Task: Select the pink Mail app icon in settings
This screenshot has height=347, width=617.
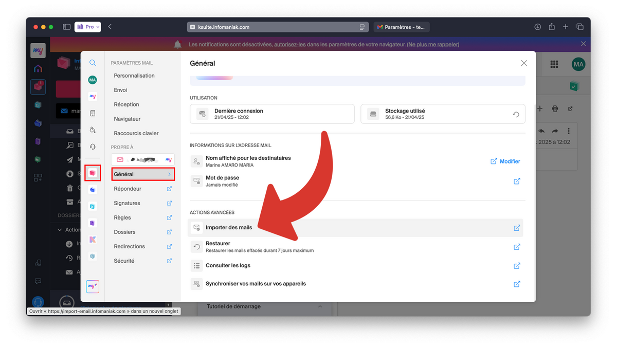Action: point(93,173)
